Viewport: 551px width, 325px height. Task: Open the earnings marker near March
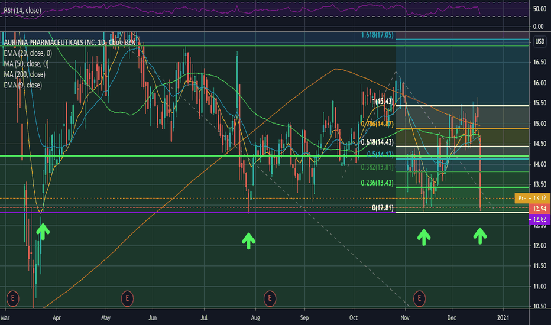click(x=12, y=298)
